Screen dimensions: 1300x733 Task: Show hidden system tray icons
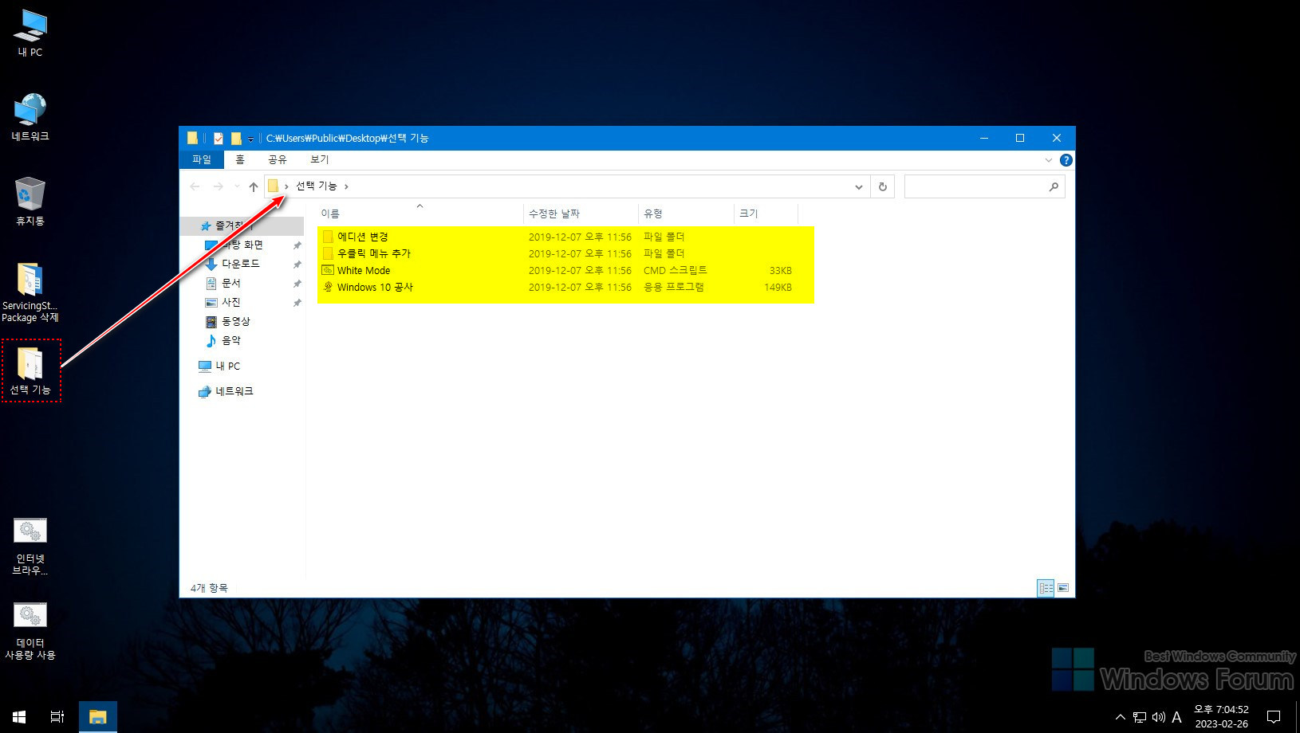coord(1120,717)
